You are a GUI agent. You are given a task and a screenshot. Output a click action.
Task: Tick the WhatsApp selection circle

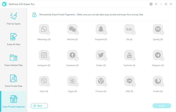pos(48,33)
